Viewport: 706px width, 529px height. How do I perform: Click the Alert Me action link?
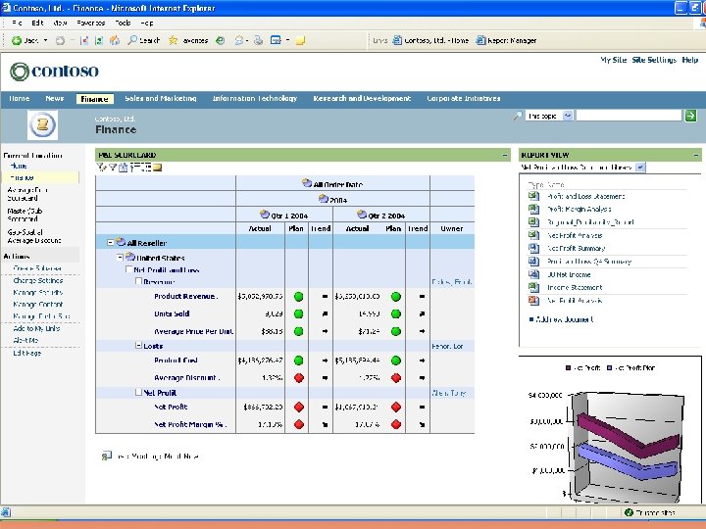(25, 341)
